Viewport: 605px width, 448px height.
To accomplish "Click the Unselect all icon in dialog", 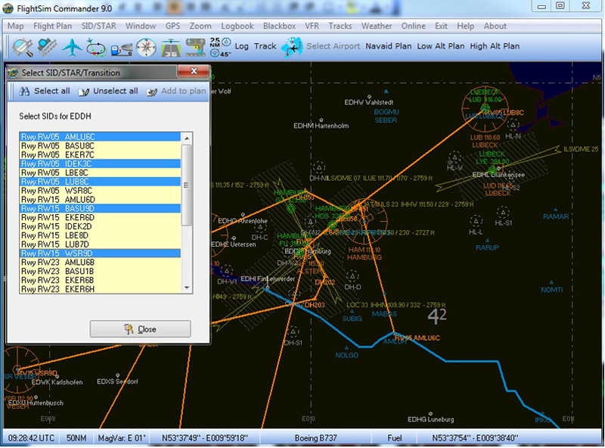I will coord(84,92).
